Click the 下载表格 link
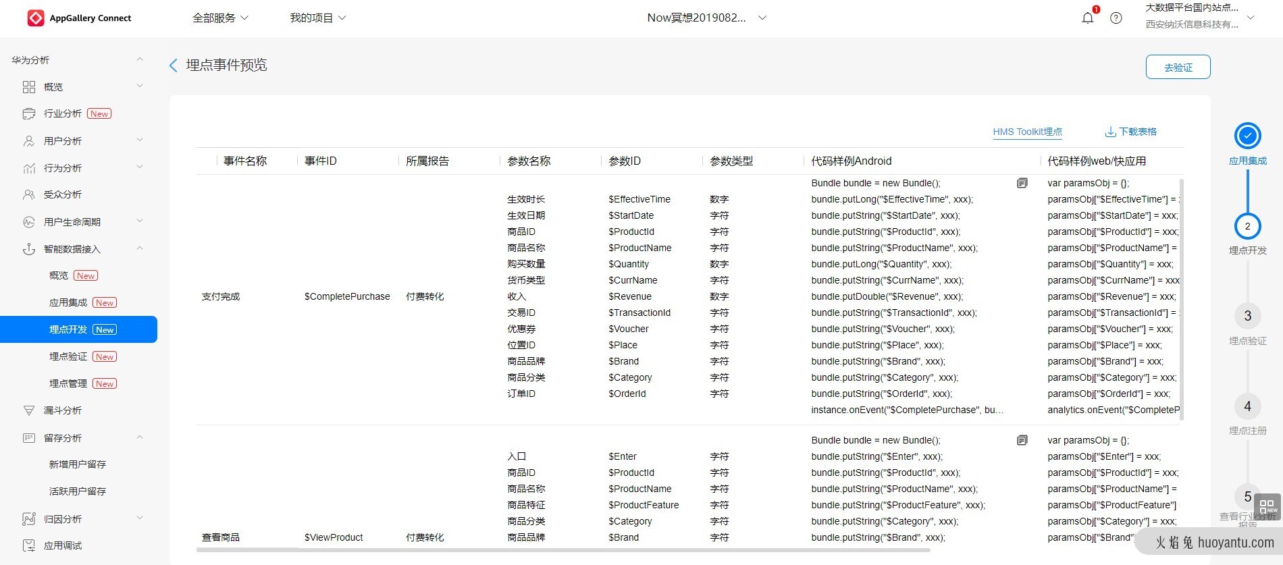The width and height of the screenshot is (1283, 565). 1138,132
